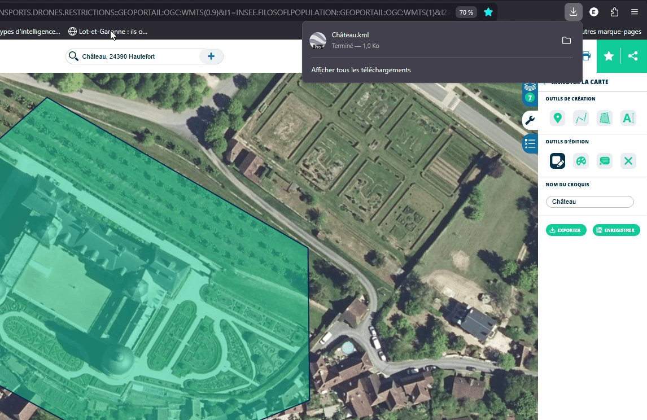Click the EXPORTER button
Viewport: 647px width, 420px height.
tap(566, 230)
